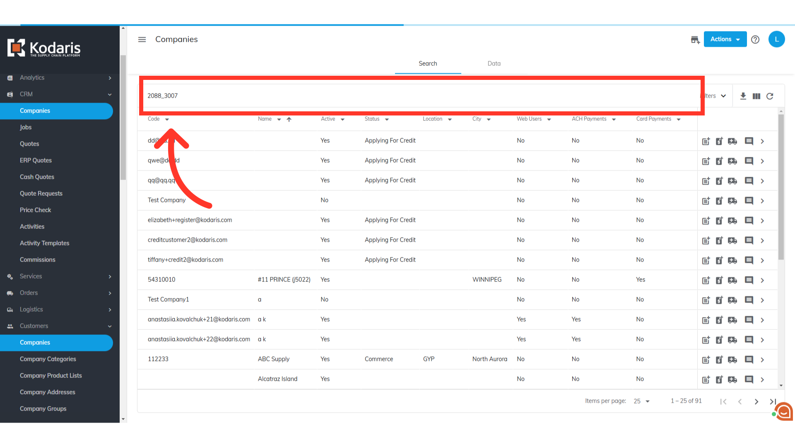Click add-order truck icon in Test Company row
This screenshot has width=795, height=447.
pyautogui.click(x=732, y=201)
